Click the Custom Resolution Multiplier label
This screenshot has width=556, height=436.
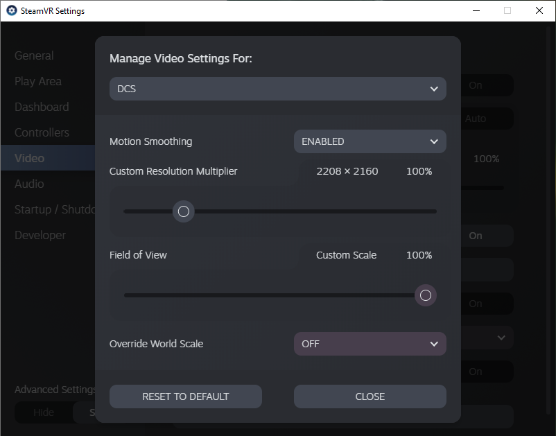(173, 171)
